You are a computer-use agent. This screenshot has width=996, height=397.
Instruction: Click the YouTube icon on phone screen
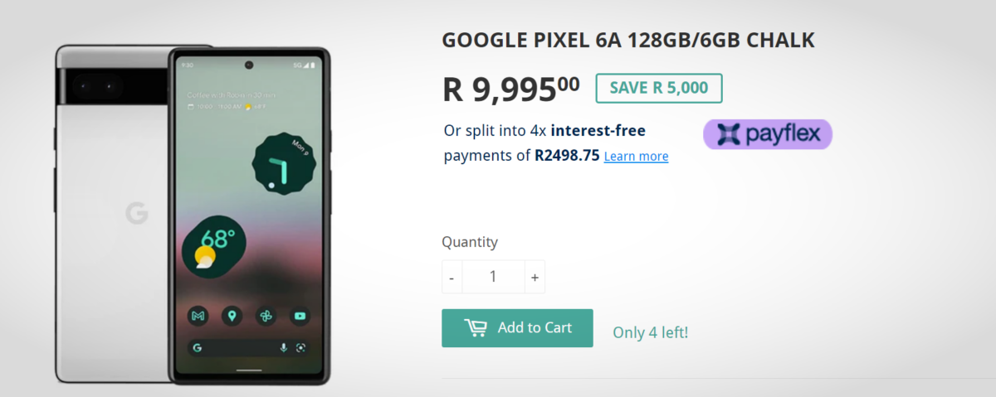(x=300, y=316)
